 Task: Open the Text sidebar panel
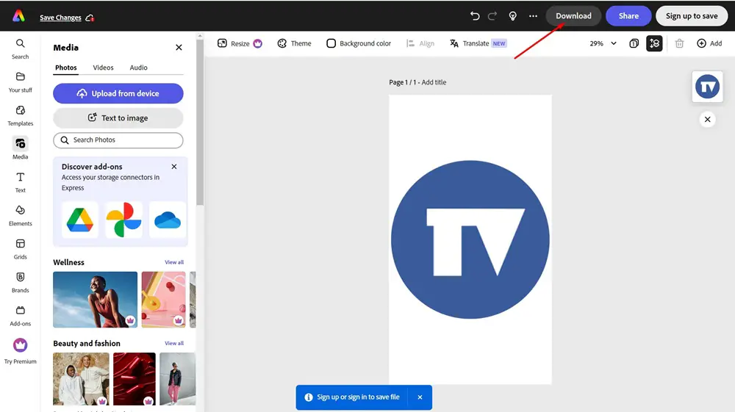tap(20, 182)
